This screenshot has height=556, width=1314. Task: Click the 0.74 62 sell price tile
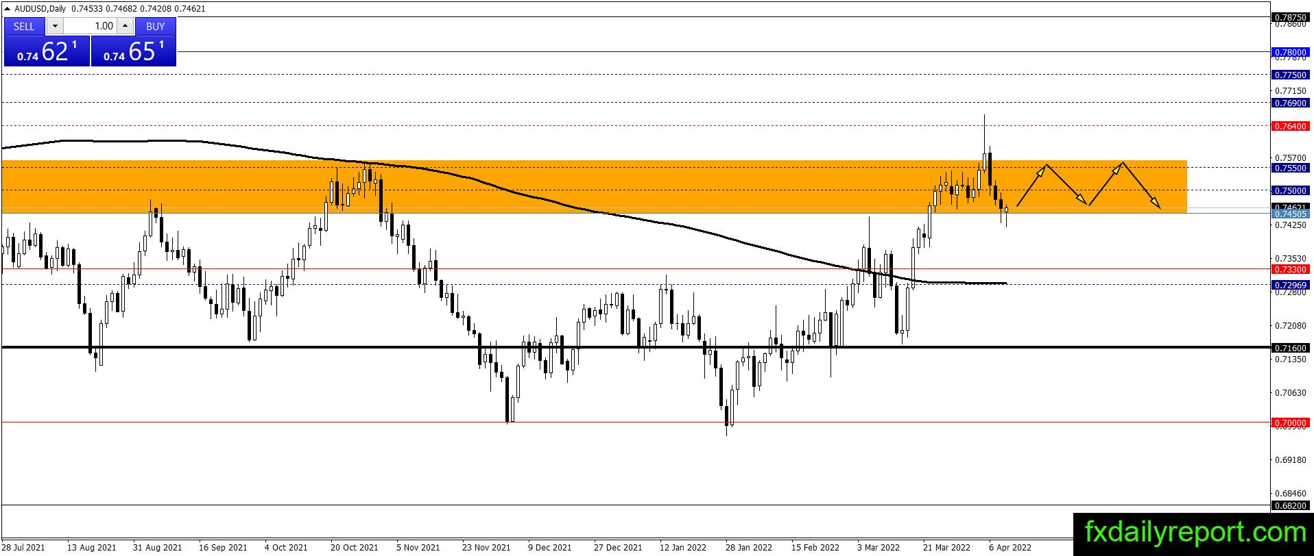click(x=47, y=51)
